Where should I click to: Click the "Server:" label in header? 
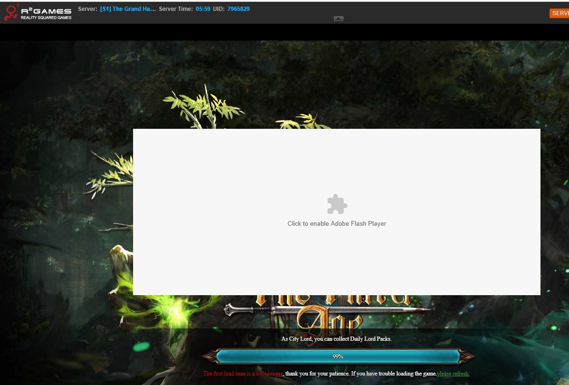tap(87, 9)
